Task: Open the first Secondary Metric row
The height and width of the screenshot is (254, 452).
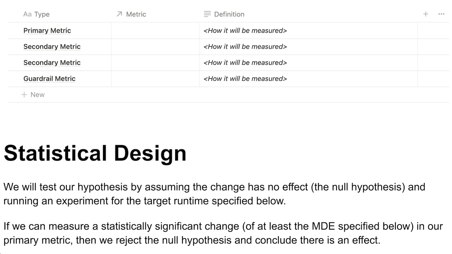Action: (52, 47)
